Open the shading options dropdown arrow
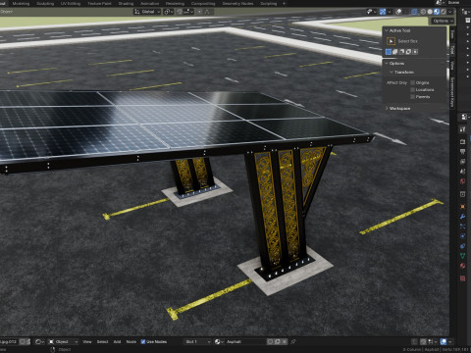The height and width of the screenshot is (353, 471). click(x=450, y=12)
